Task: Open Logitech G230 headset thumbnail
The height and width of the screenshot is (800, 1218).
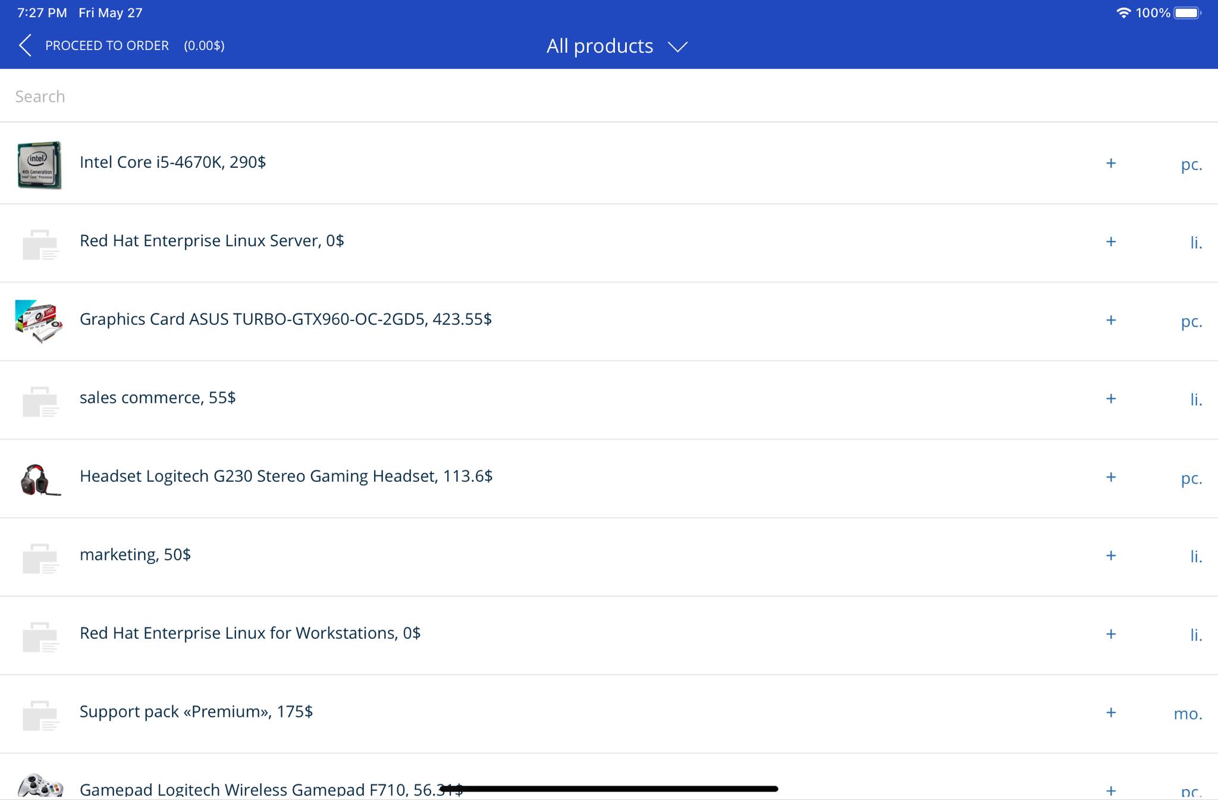Action: click(40, 480)
